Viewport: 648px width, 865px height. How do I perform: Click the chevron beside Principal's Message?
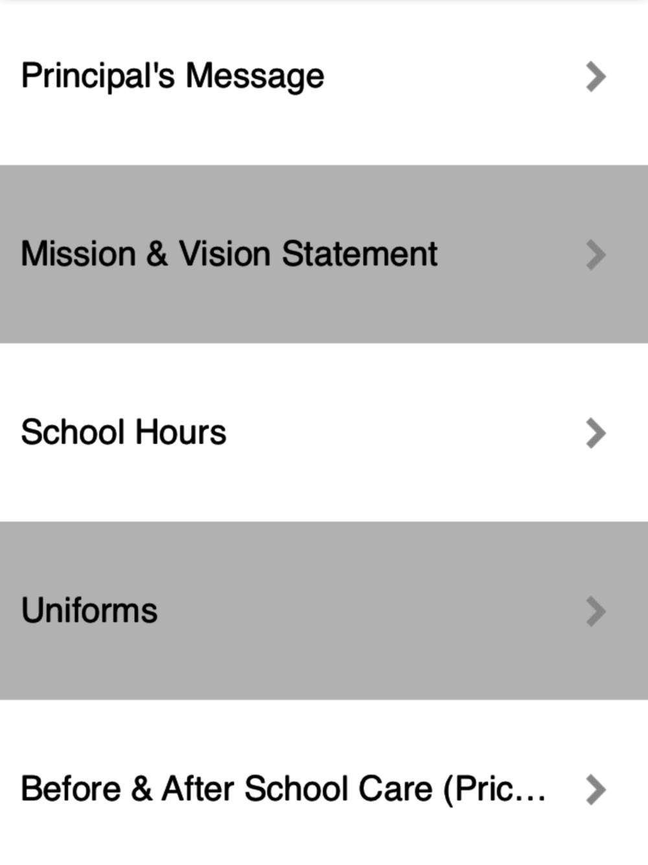[596, 77]
